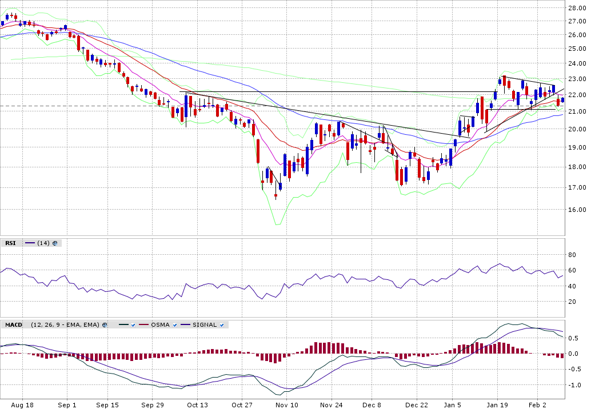Click the 28.00 price axis label
The image size is (591, 413).
point(575,8)
